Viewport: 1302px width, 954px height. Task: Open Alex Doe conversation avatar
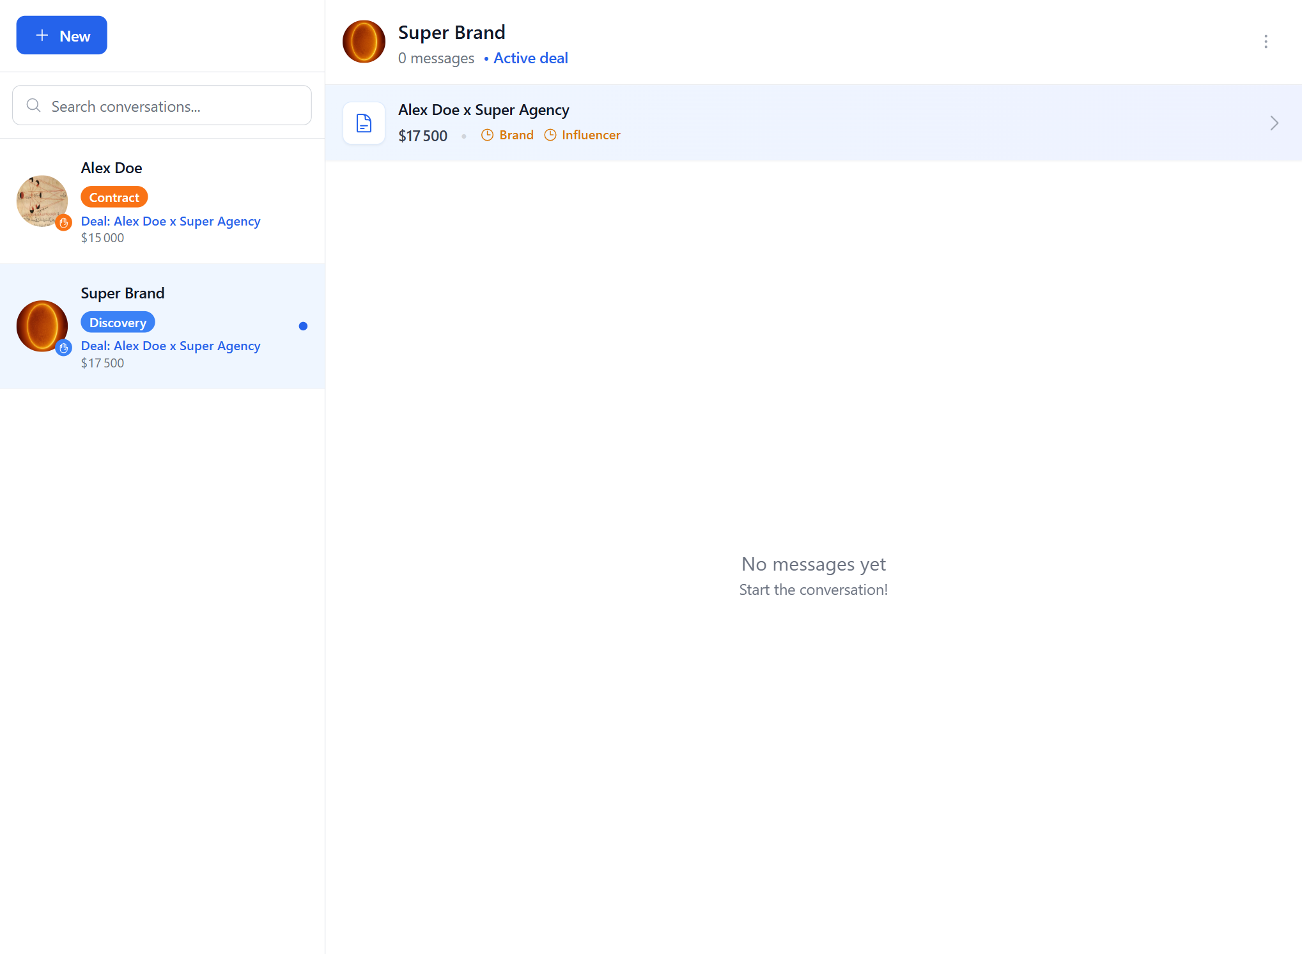42,201
